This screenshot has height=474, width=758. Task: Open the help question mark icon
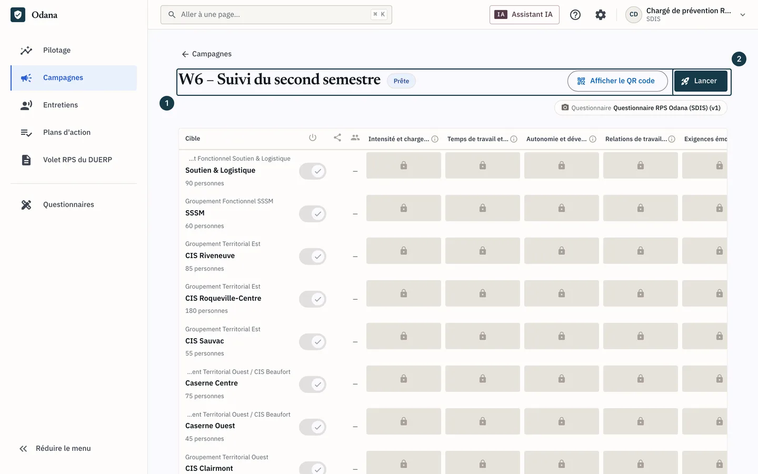[x=575, y=15]
